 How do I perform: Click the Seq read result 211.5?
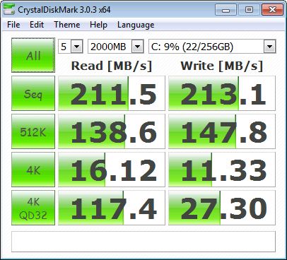112,93
